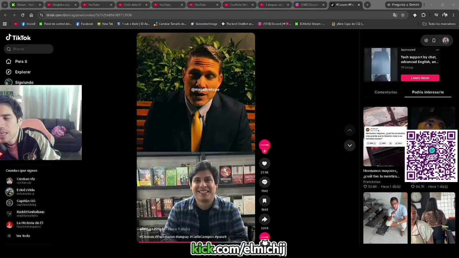Open the ELMichiJ Stream bookmark
The height and width of the screenshot is (258, 459).
(310, 24)
